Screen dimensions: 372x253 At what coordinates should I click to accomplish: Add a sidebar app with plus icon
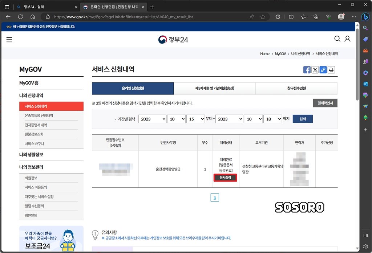click(x=365, y=130)
